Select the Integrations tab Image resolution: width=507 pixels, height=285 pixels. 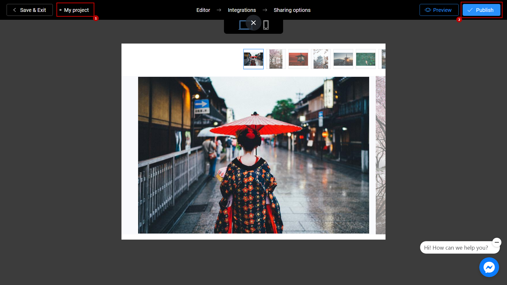pos(242,10)
